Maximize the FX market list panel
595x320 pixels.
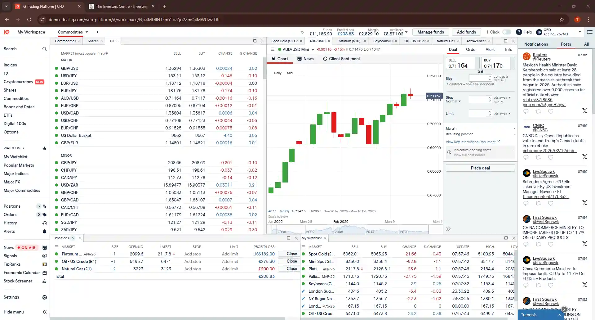pyautogui.click(x=255, y=41)
